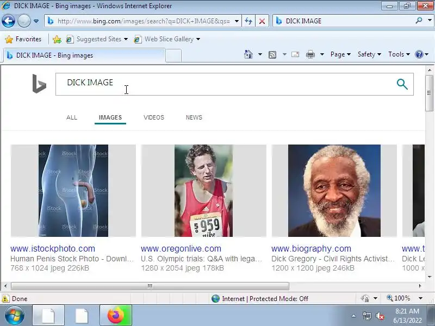Click the Print icon
435x326 pixels.
[x=310, y=55]
